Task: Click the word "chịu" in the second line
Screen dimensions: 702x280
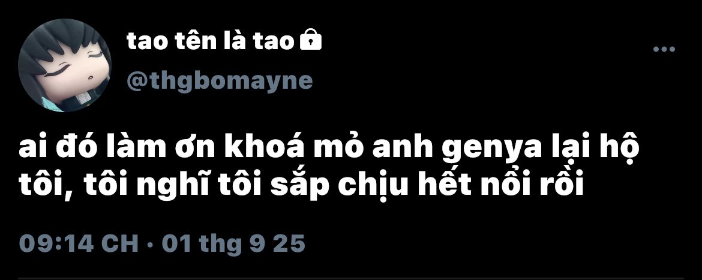Action: 373,184
